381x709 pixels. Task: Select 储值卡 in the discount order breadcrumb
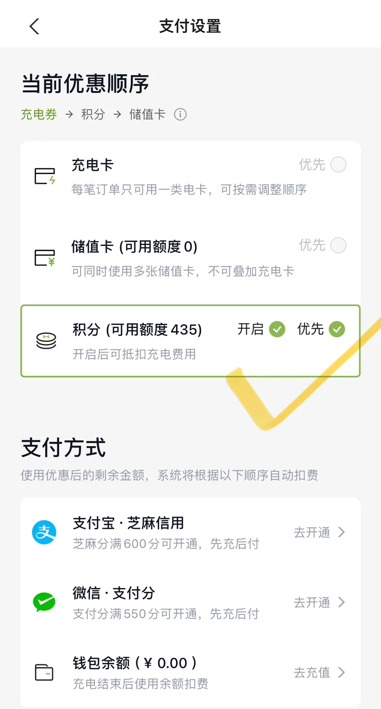pos(147,114)
